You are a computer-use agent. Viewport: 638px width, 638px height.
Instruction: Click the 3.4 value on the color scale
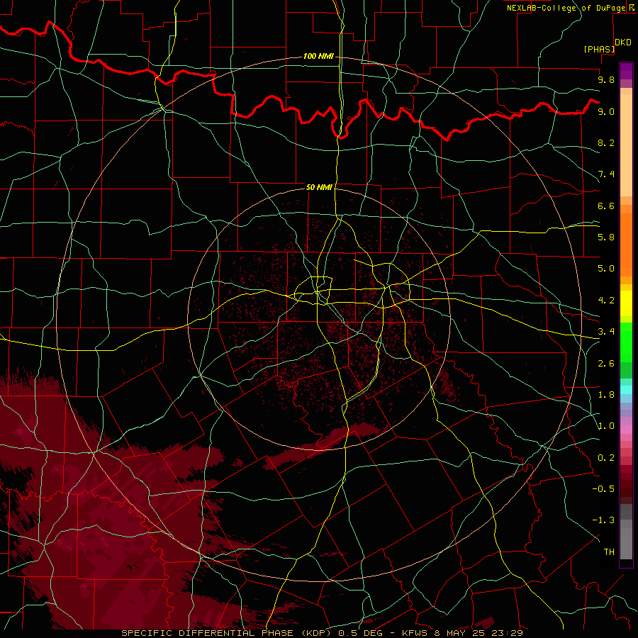(606, 332)
